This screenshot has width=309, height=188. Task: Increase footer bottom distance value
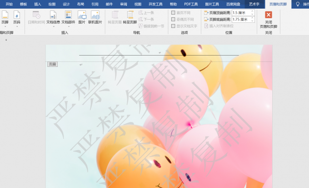pos(252,18)
